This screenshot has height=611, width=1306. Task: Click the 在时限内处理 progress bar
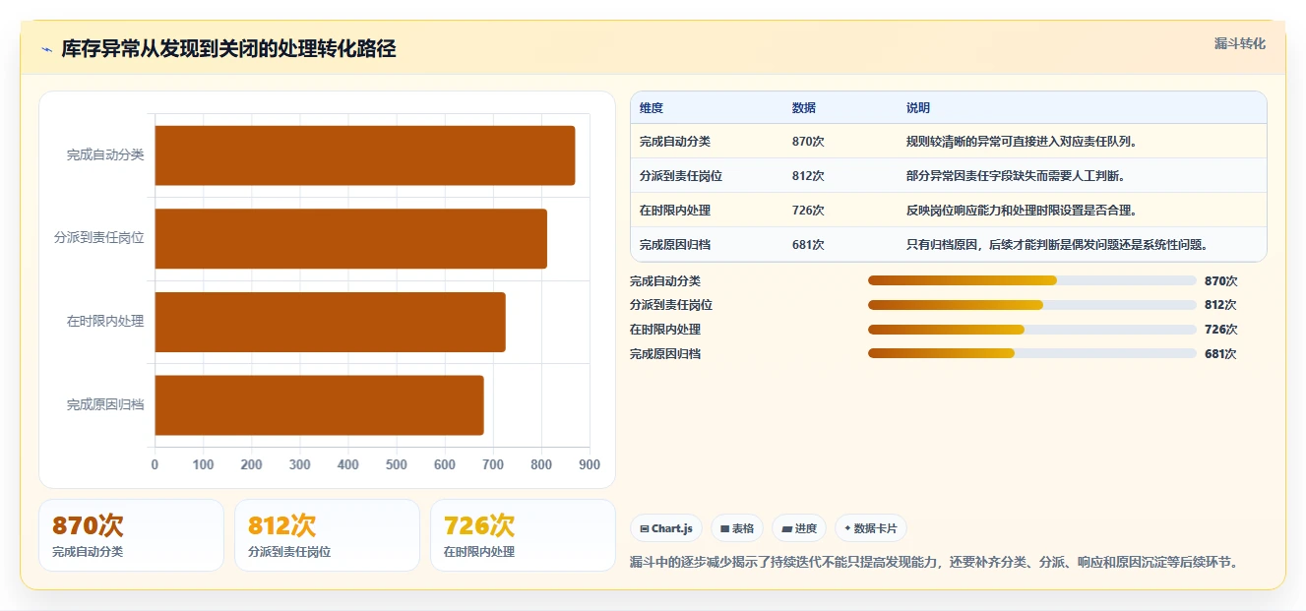[1031, 330]
